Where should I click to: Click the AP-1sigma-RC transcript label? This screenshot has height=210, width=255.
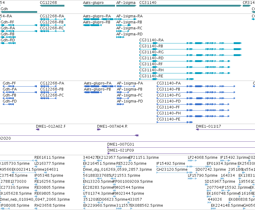pyautogui.click(x=129, y=28)
